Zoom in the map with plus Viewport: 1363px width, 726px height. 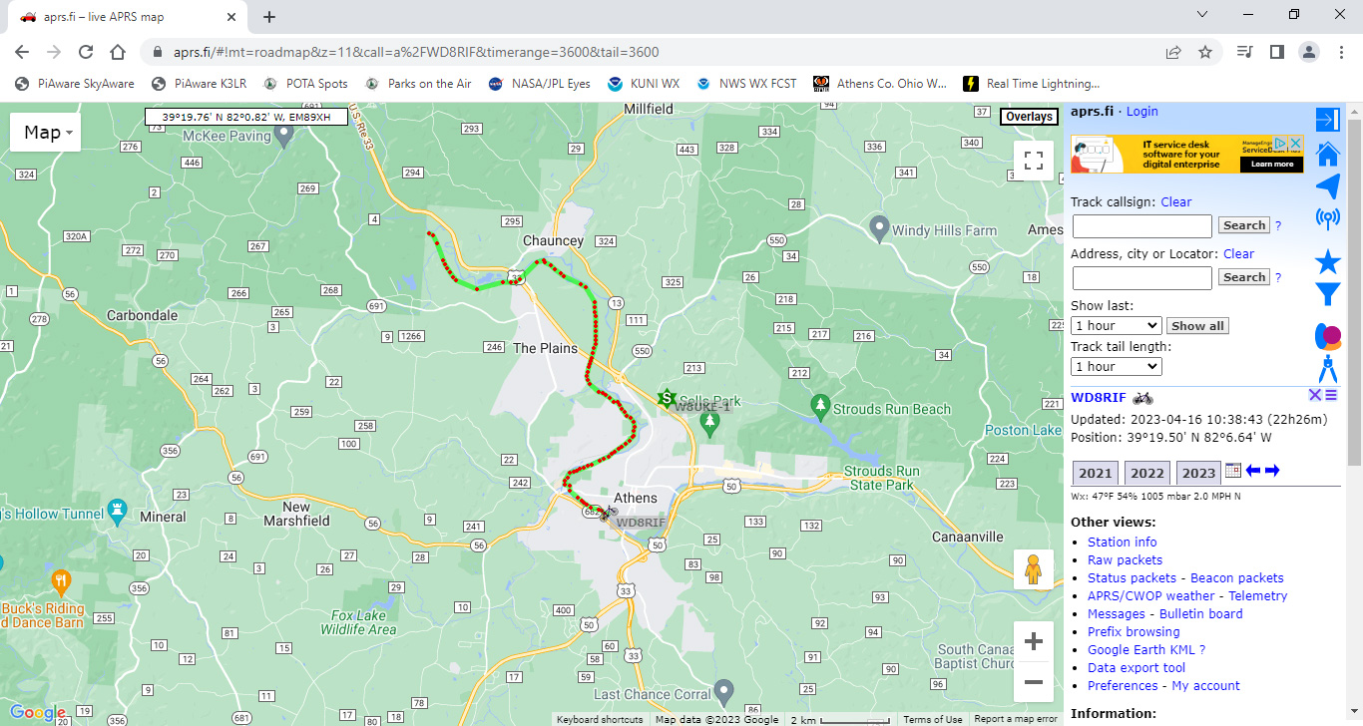1034,641
